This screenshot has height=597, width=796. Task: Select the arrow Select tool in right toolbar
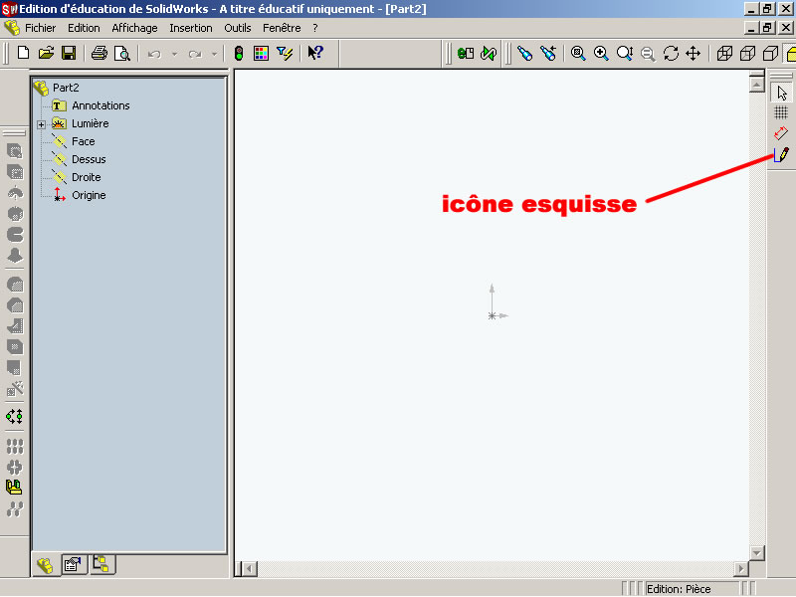coord(781,93)
